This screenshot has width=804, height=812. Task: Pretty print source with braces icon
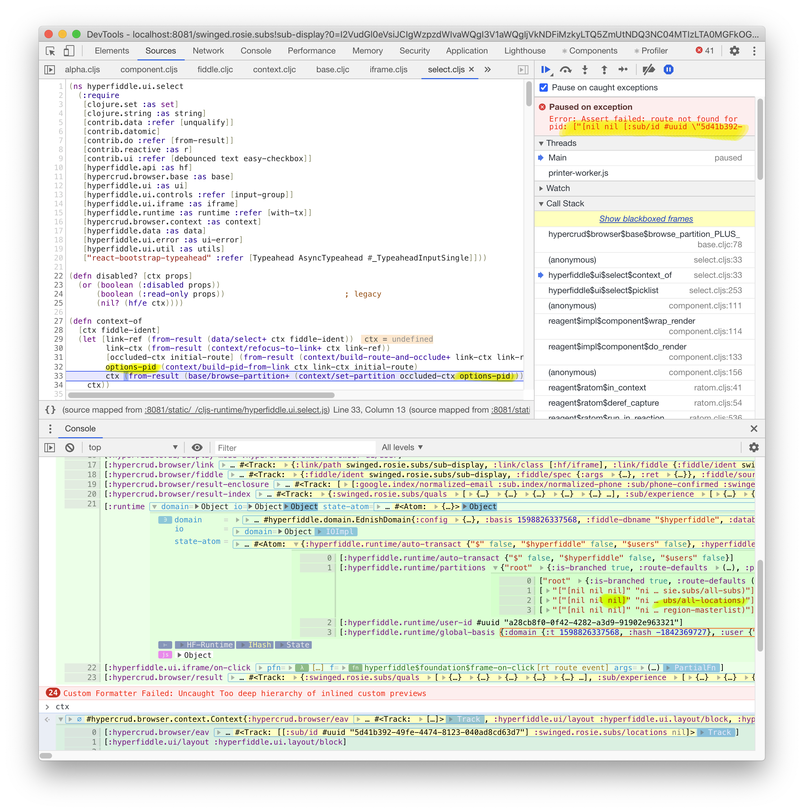[50, 410]
